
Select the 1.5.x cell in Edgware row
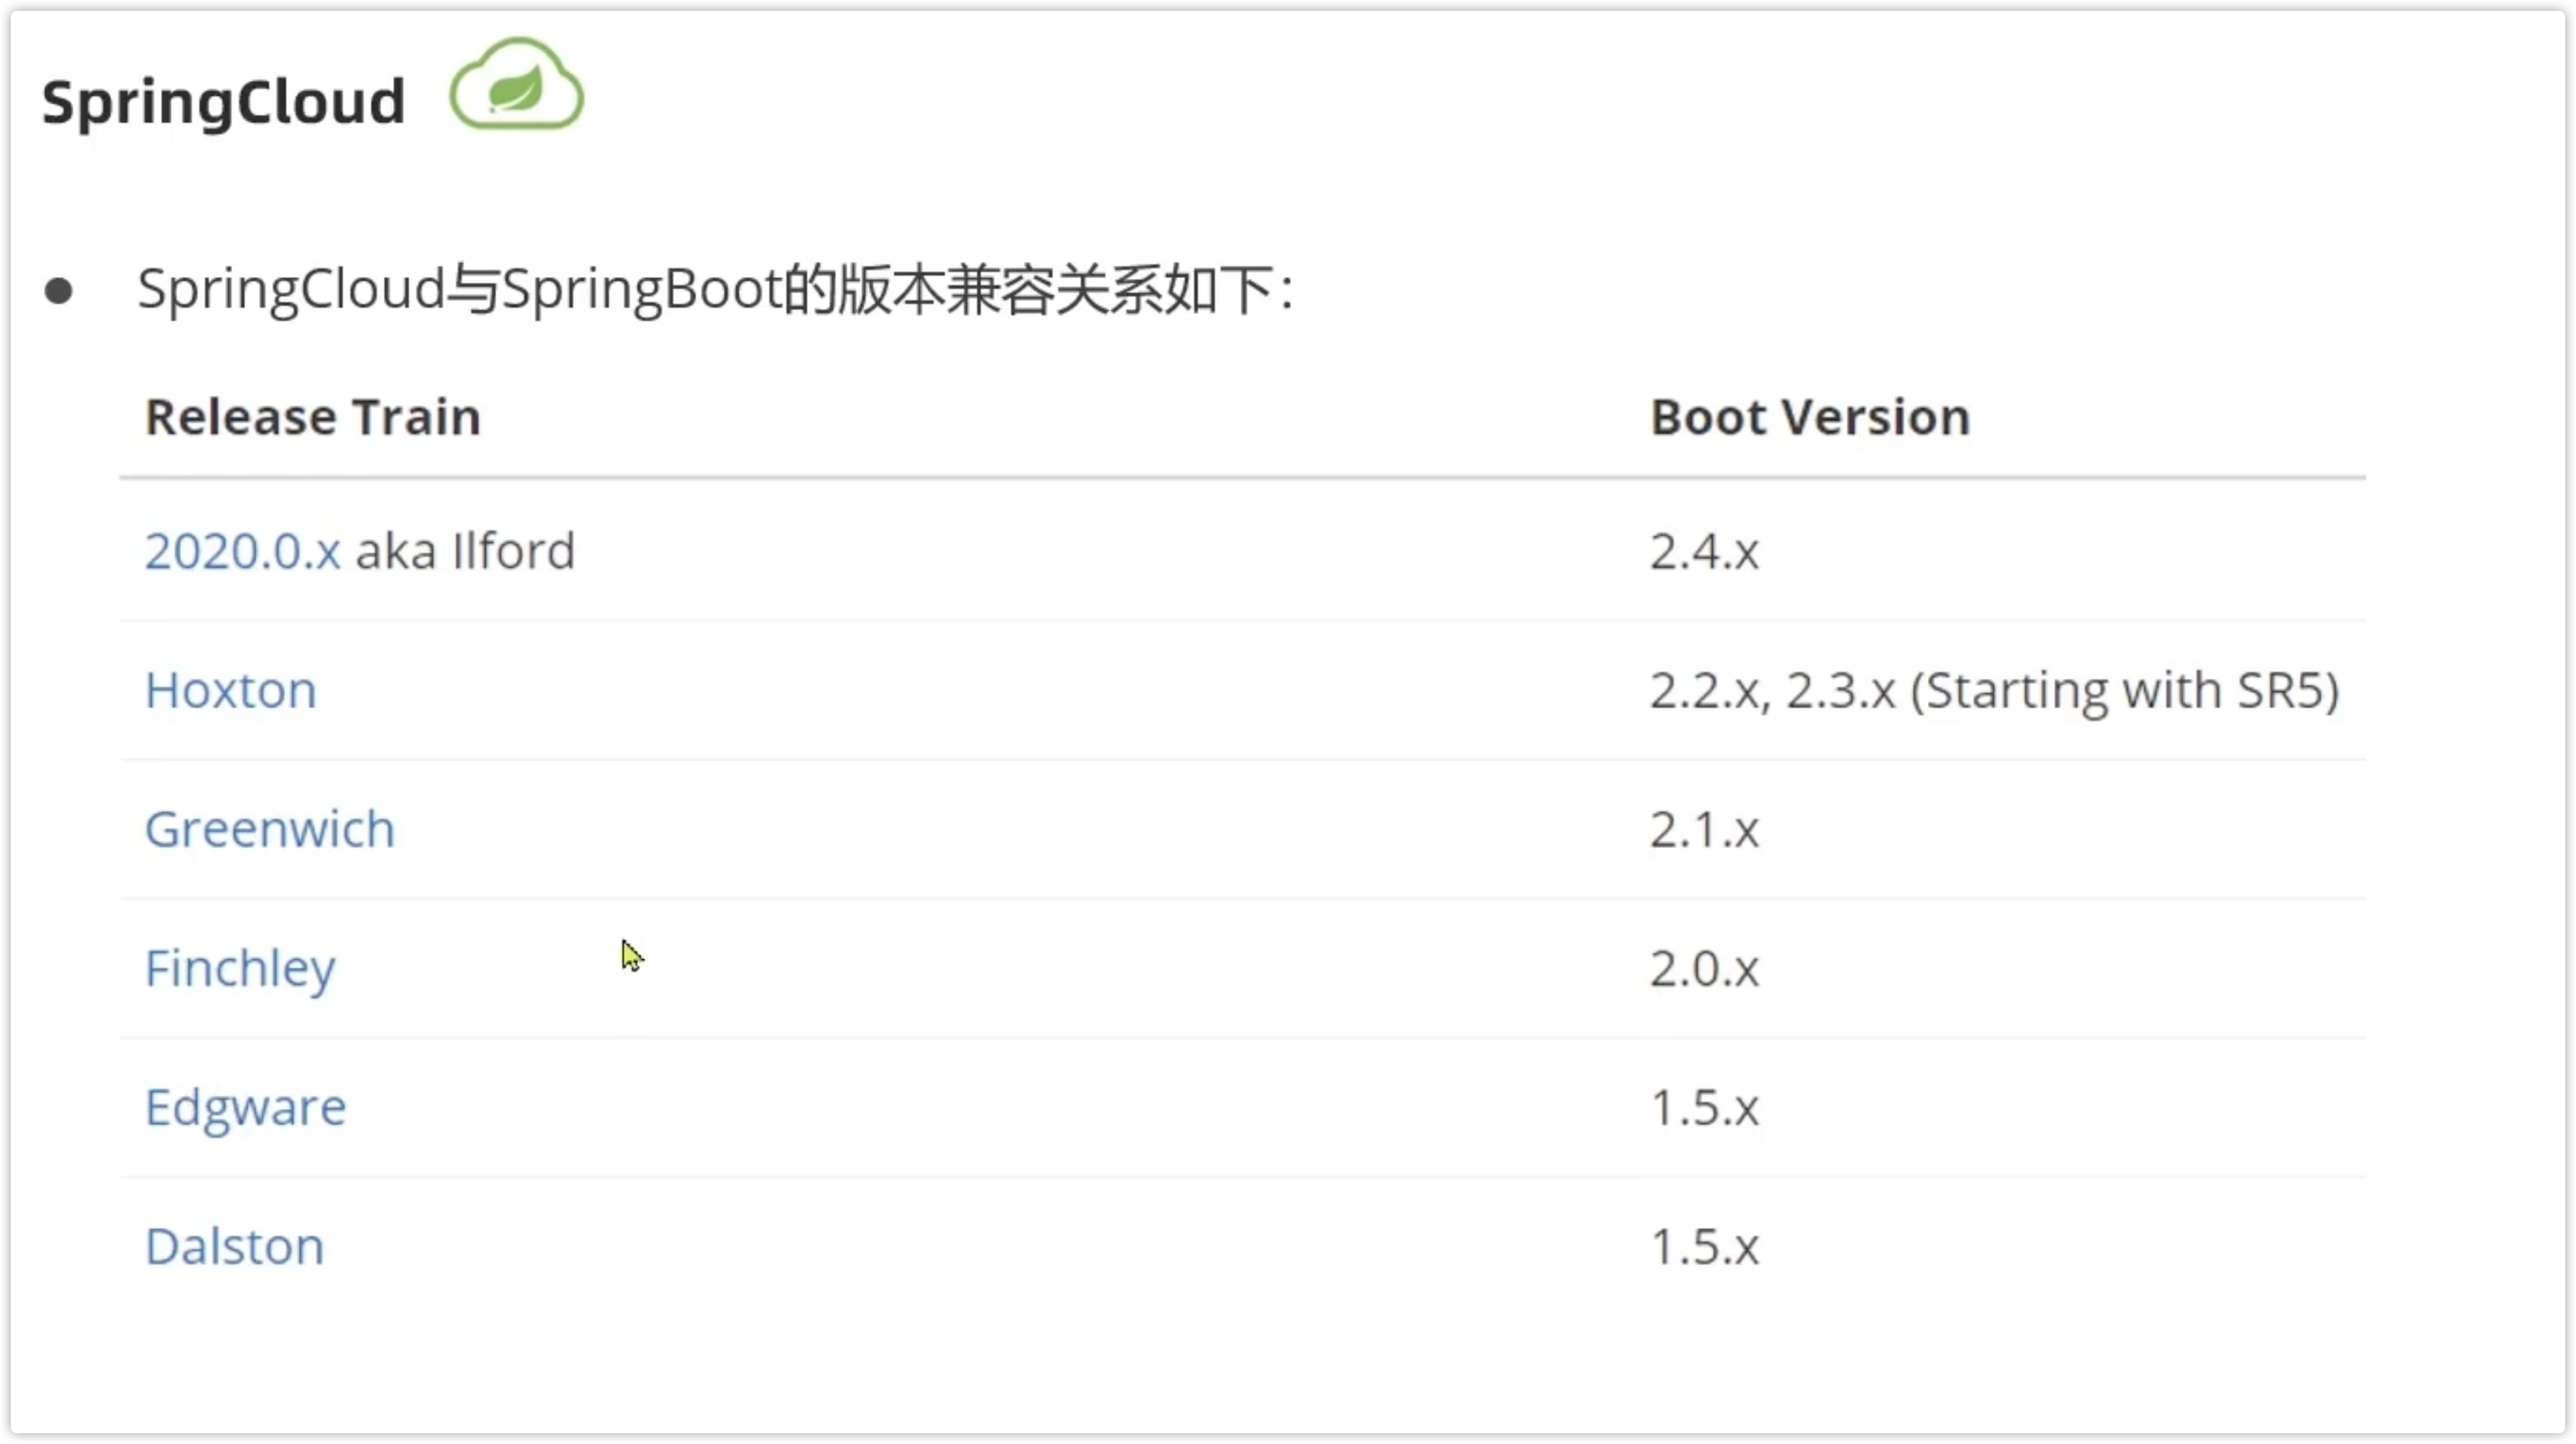coord(1704,1108)
